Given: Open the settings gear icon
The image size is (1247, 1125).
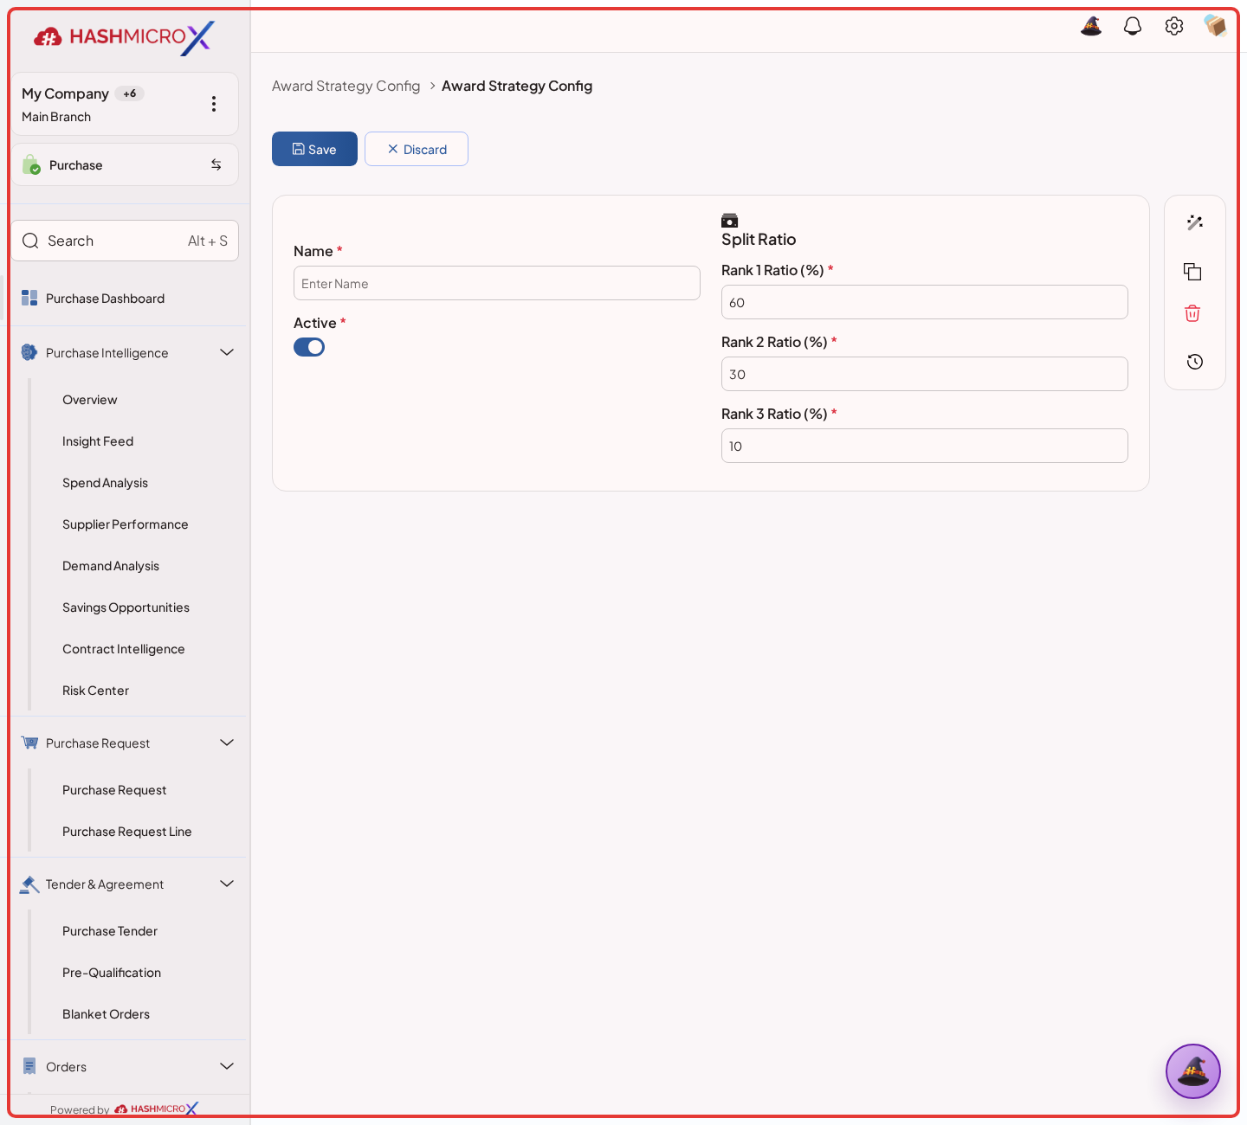Looking at the screenshot, I should [1174, 26].
